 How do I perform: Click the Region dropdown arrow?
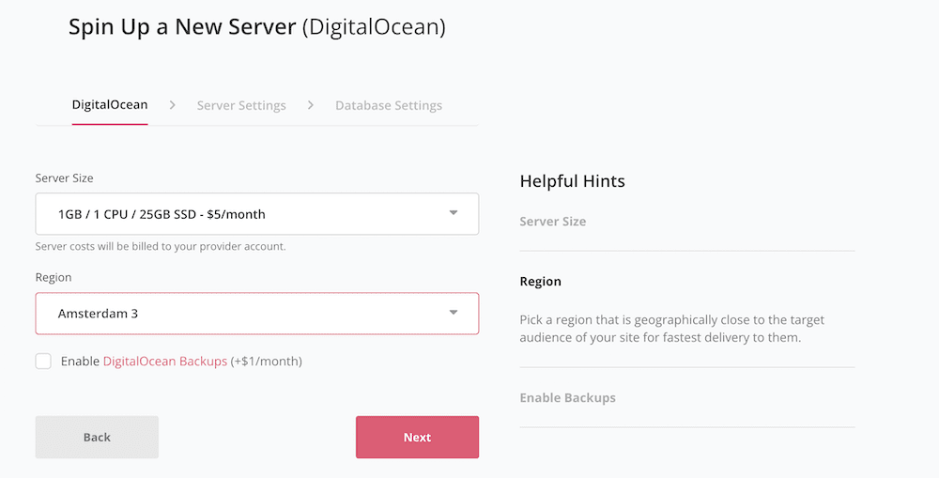point(454,313)
